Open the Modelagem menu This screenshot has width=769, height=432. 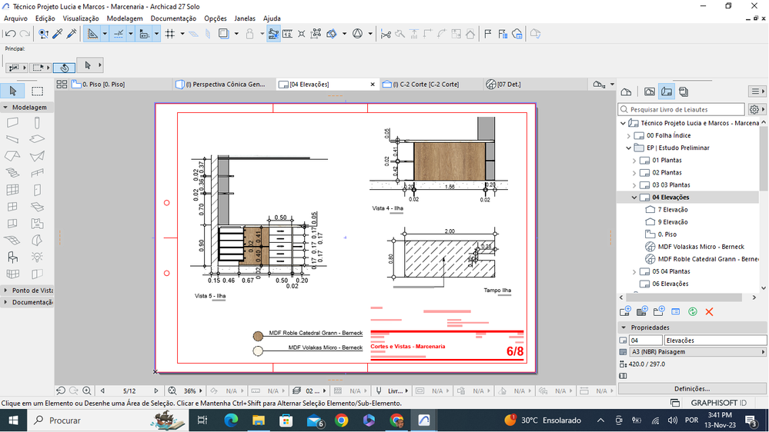[x=125, y=18]
